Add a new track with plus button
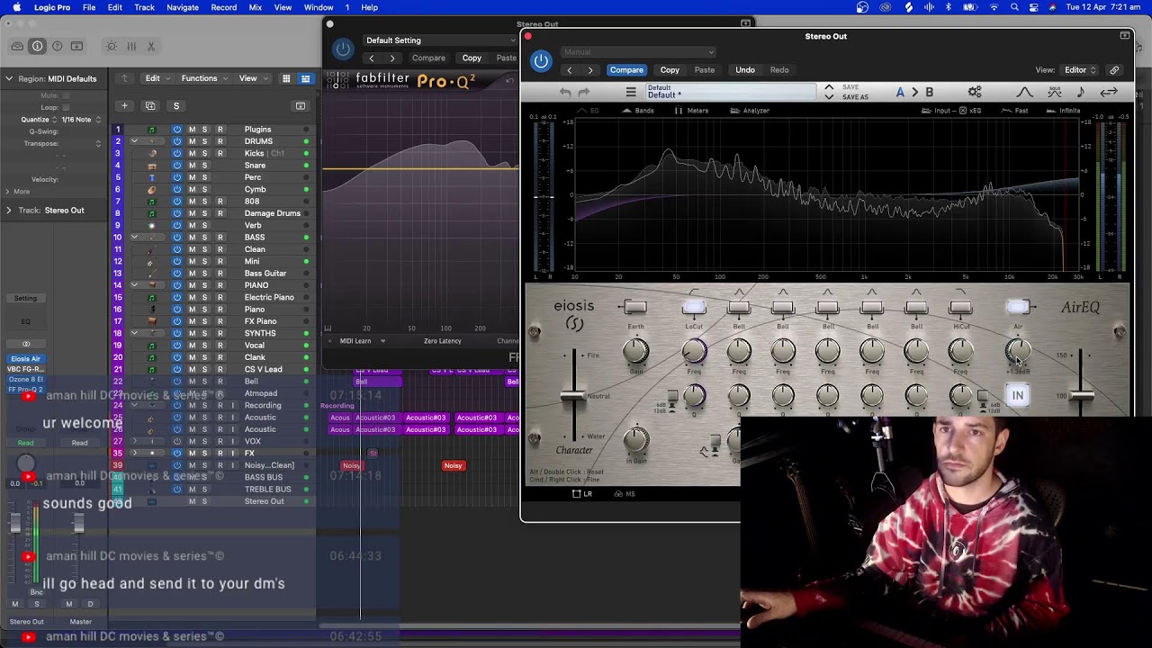The image size is (1152, 648). [124, 105]
